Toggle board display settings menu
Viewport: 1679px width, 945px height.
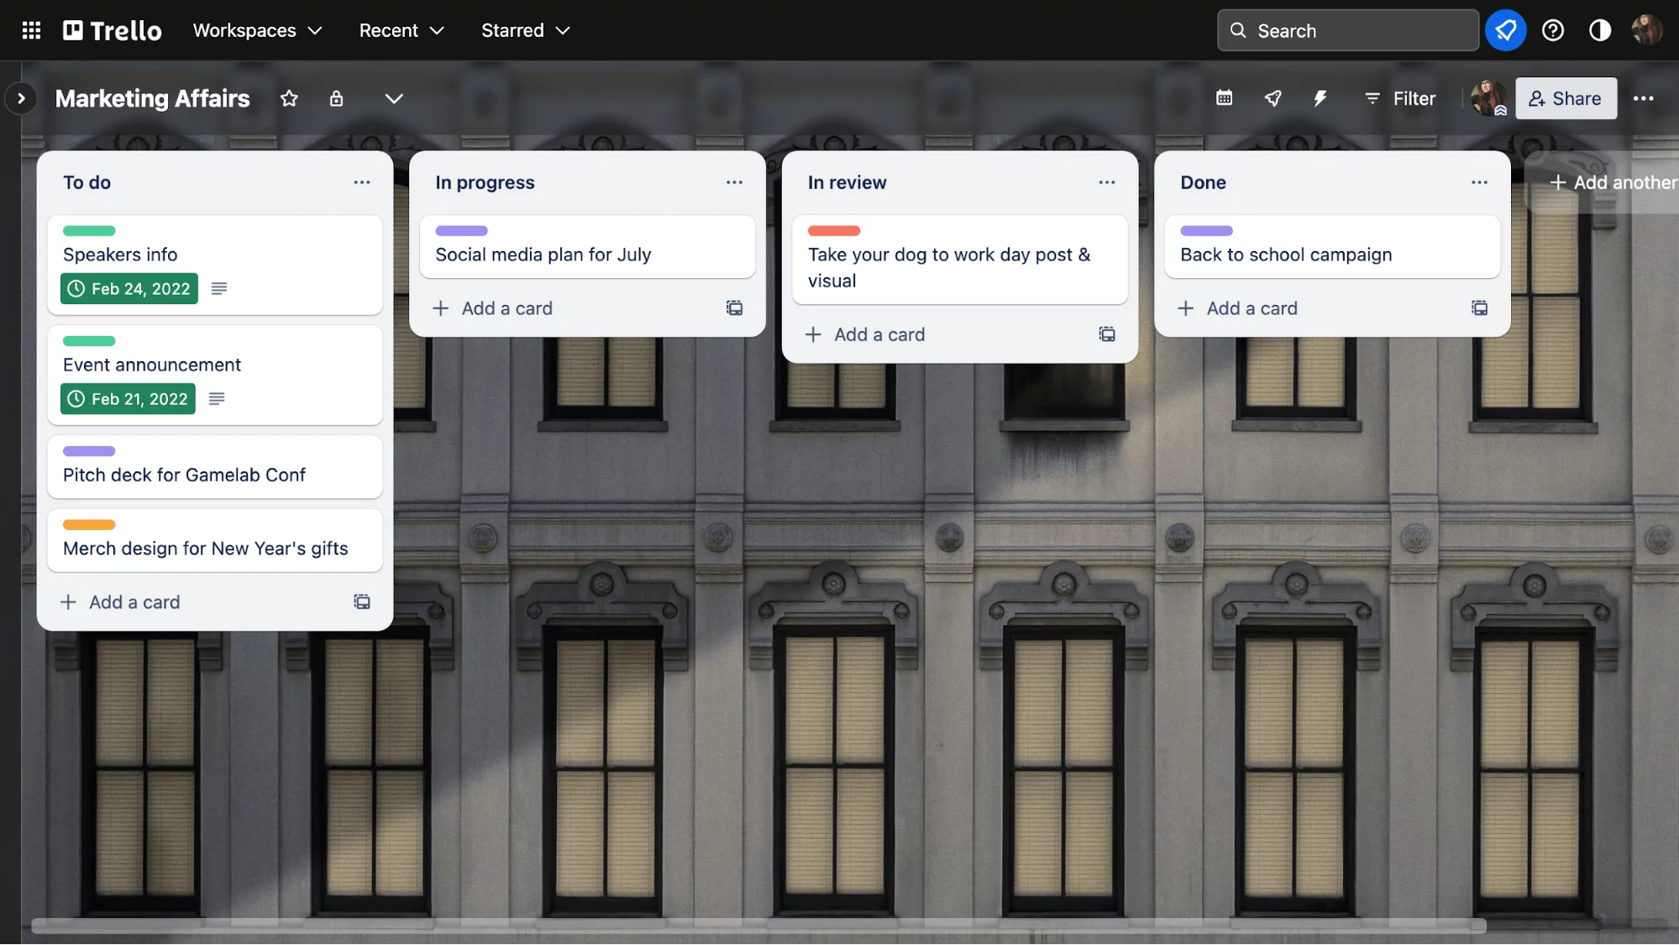[393, 98]
